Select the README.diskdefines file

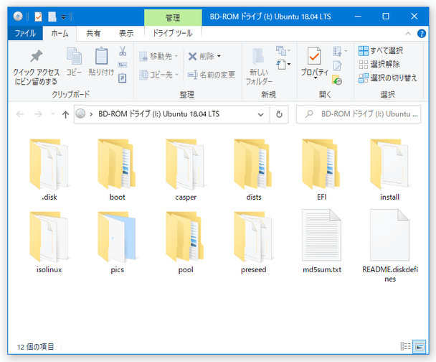pos(390,246)
